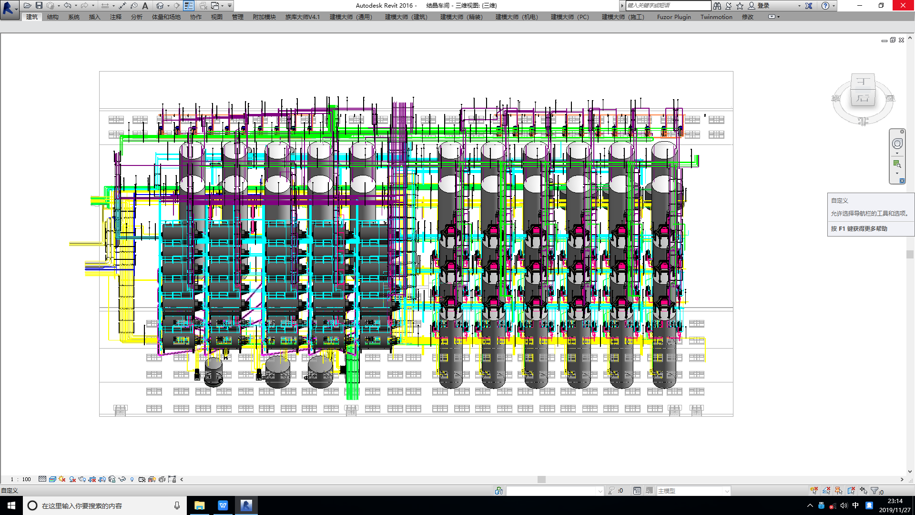Click the ViewCube 上 top face

(863, 82)
